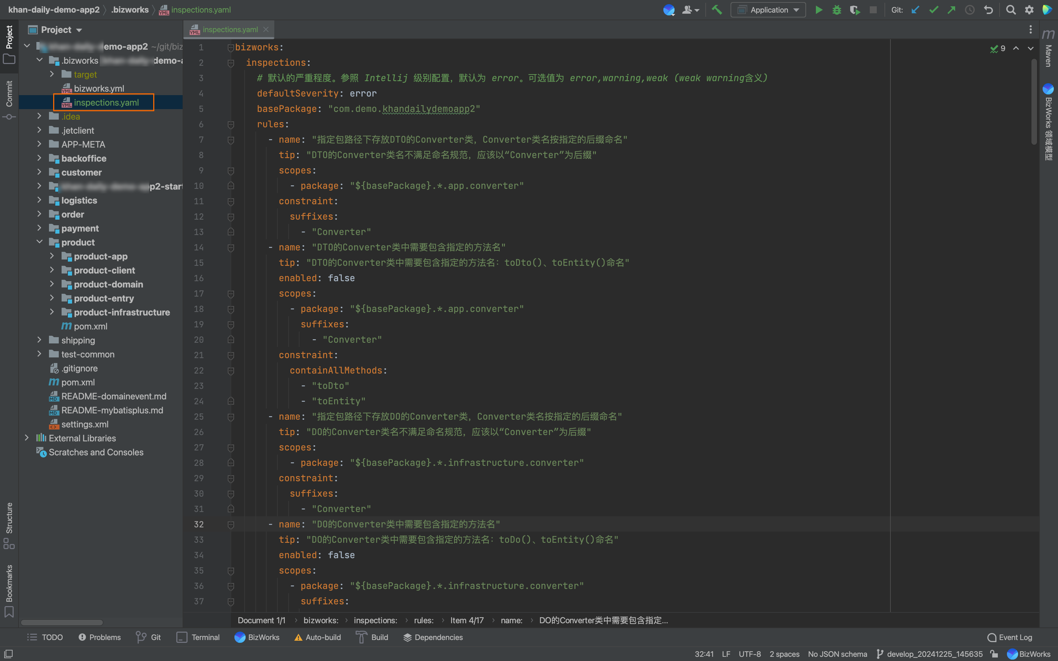Screen dimensions: 1058x661
Task: Click .bizworks breadcrumb in navigation bar
Action: 130,10
